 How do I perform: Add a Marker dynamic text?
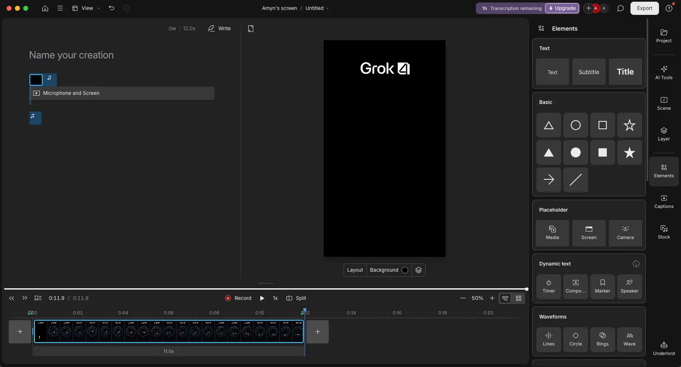603,287
